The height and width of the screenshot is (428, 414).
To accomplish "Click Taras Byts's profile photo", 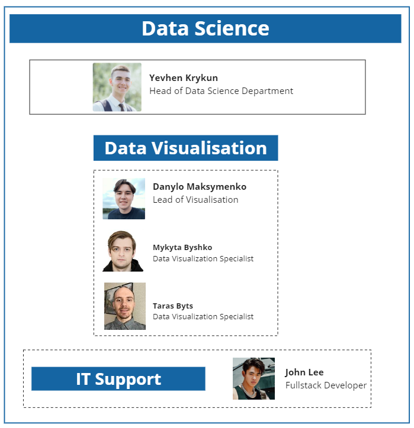I will (125, 306).
